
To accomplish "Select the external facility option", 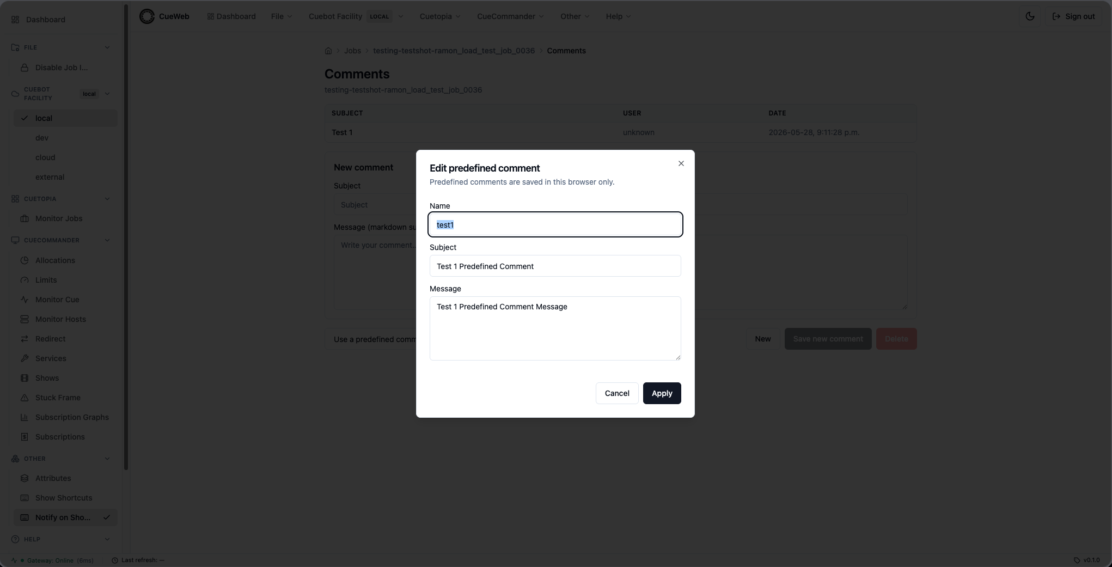I will point(65,177).
